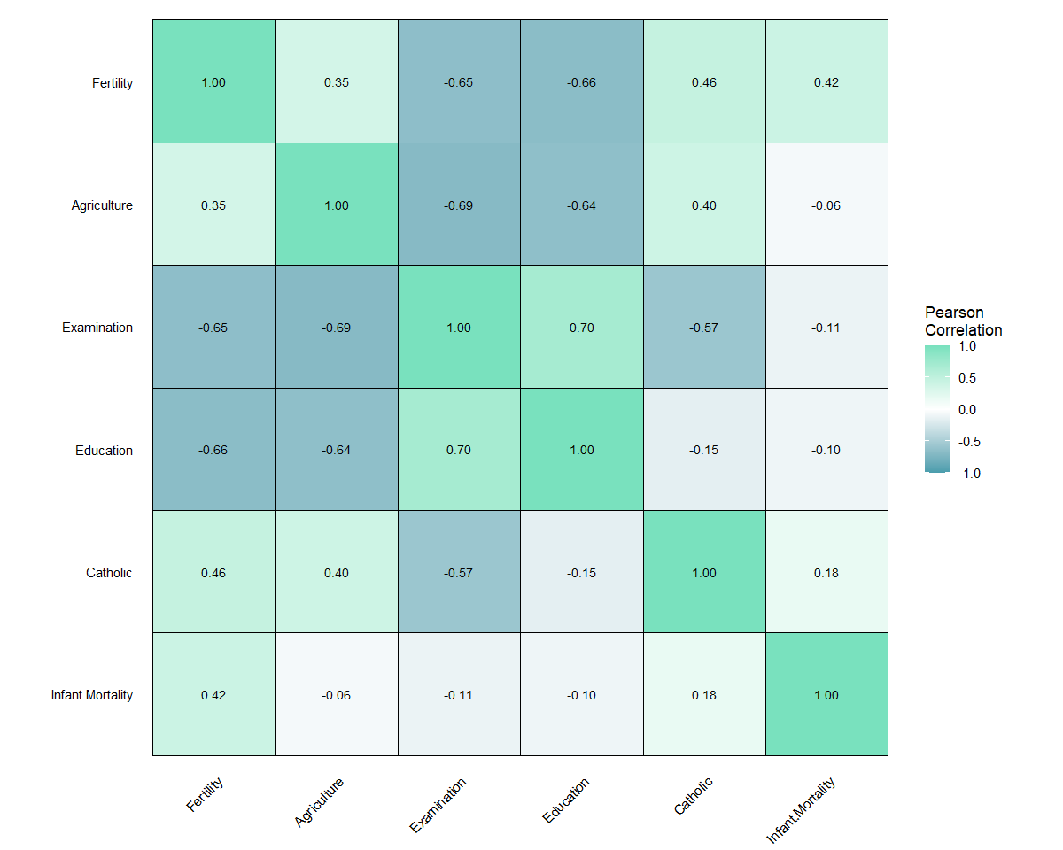Click the Fertility–Agriculture cell showing 0.35 in top row

(337, 81)
